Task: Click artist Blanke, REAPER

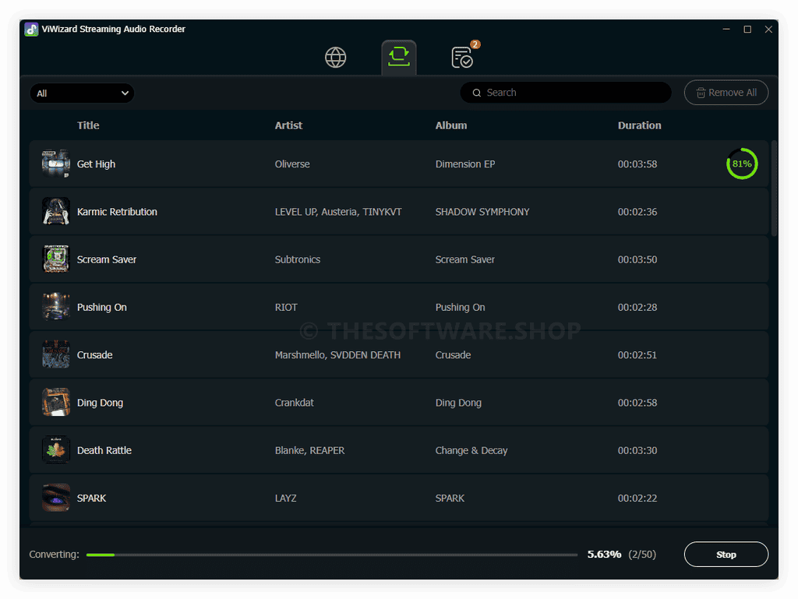Action: 309,450
